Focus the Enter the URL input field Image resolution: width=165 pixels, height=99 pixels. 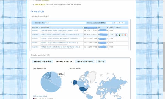tap(65, 23)
